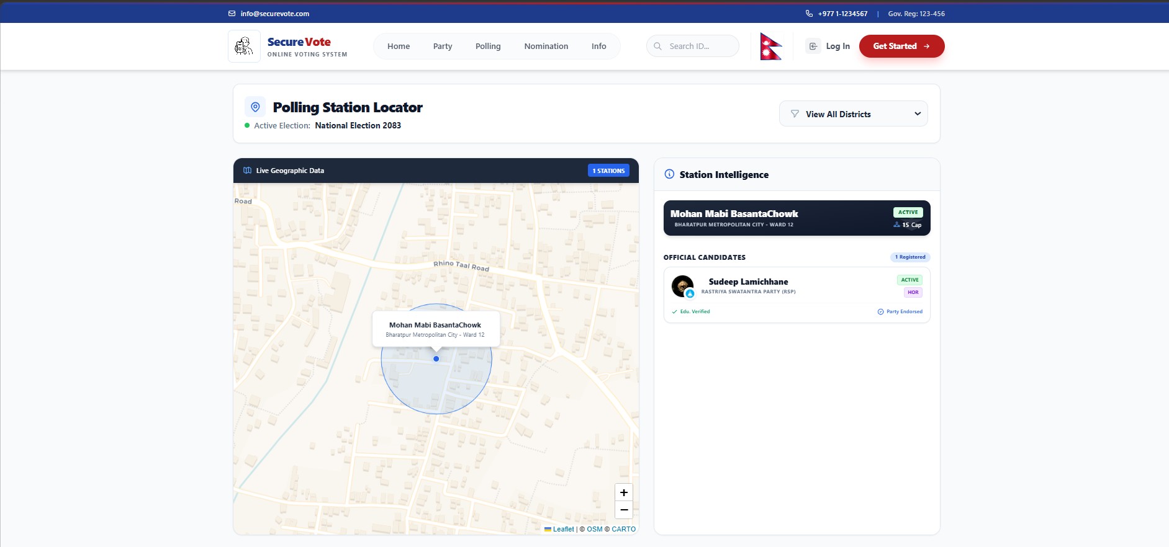This screenshot has height=547, width=1169.
Task: Select the Mohan Mabi BasantaChowk station card
Action: pos(797,218)
